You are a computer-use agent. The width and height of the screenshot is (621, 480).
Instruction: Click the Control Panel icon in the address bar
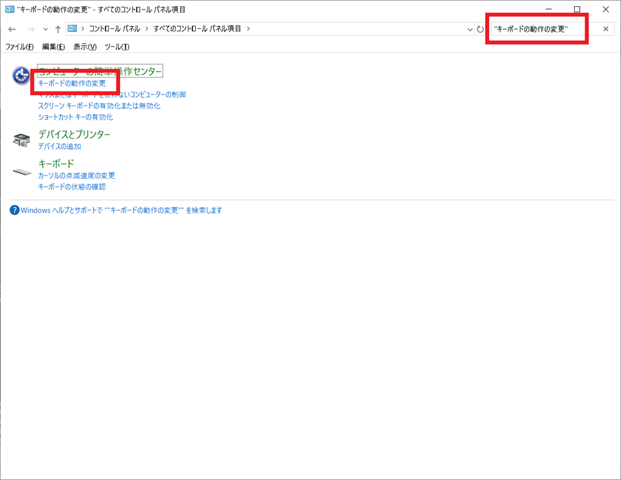click(72, 28)
